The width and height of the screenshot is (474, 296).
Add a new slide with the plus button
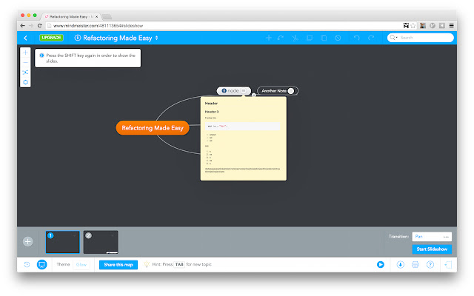pyautogui.click(x=28, y=241)
